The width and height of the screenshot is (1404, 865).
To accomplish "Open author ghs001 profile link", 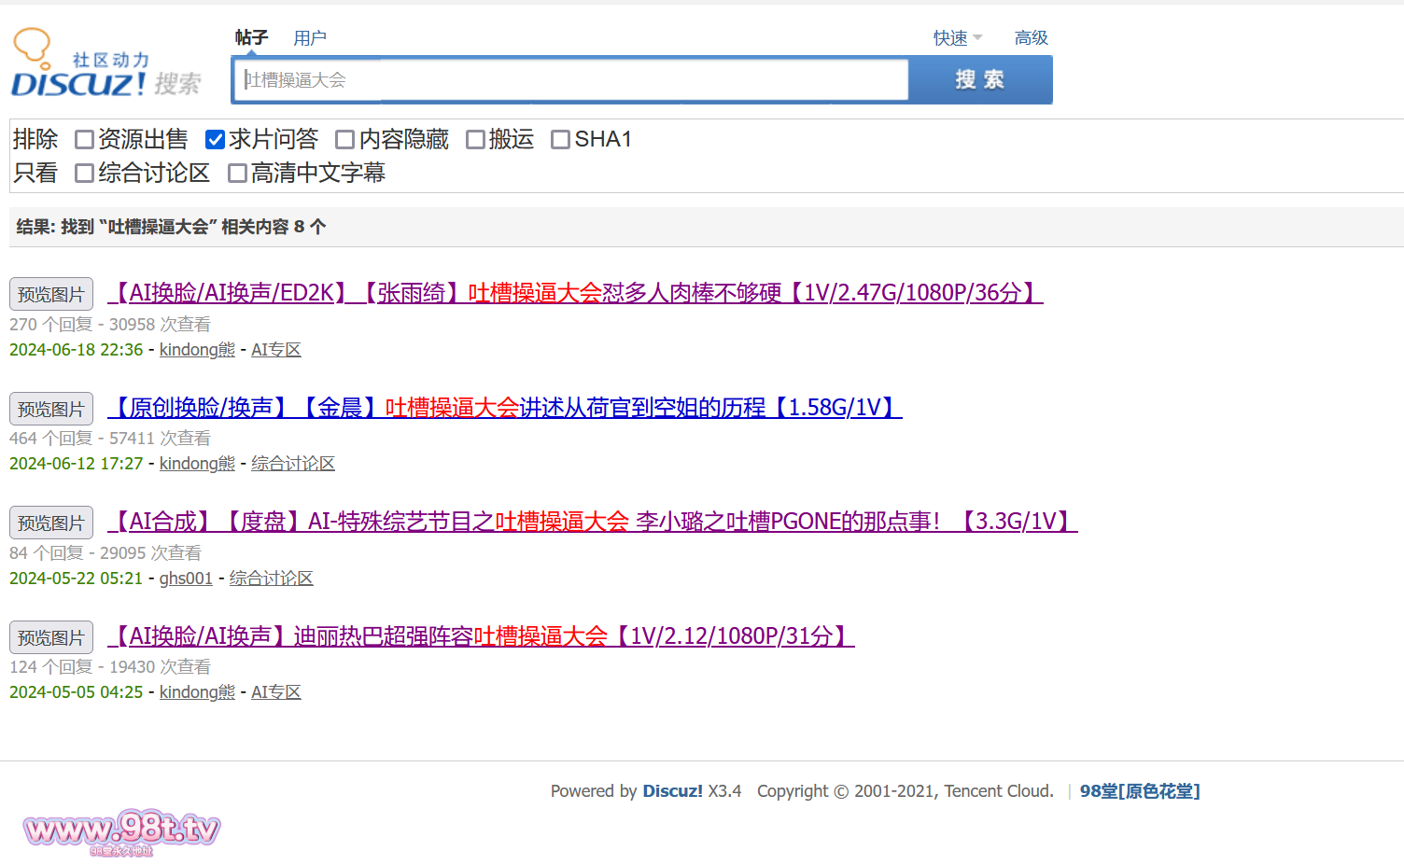I will coord(186,579).
